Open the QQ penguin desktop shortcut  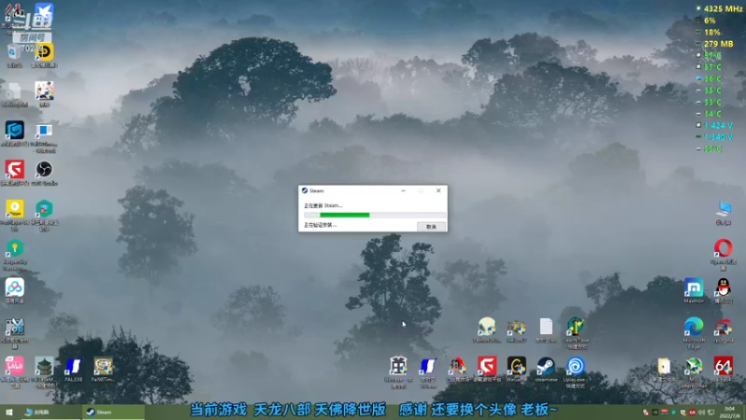click(724, 290)
